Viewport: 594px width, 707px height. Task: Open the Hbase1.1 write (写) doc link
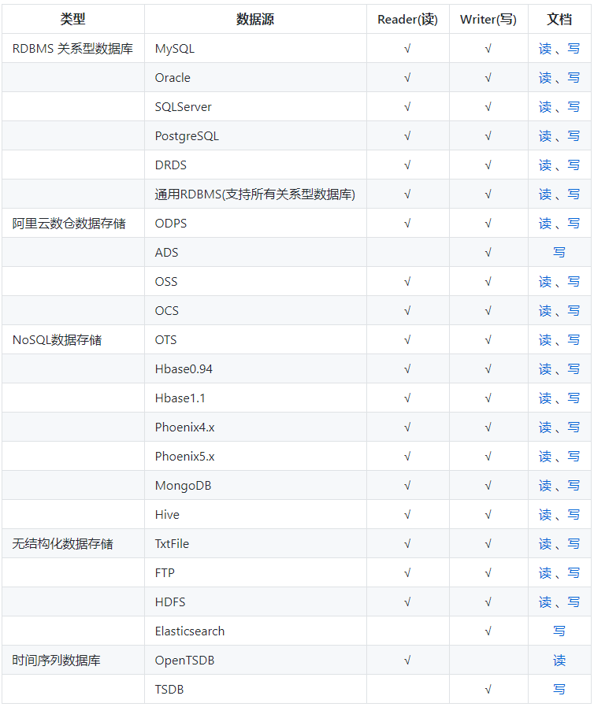pos(574,398)
